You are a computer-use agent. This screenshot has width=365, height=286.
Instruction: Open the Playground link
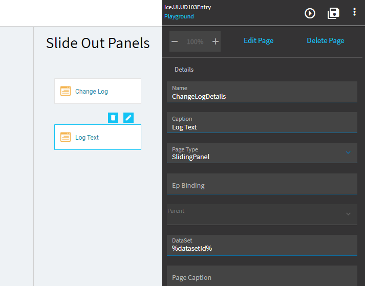tap(179, 16)
